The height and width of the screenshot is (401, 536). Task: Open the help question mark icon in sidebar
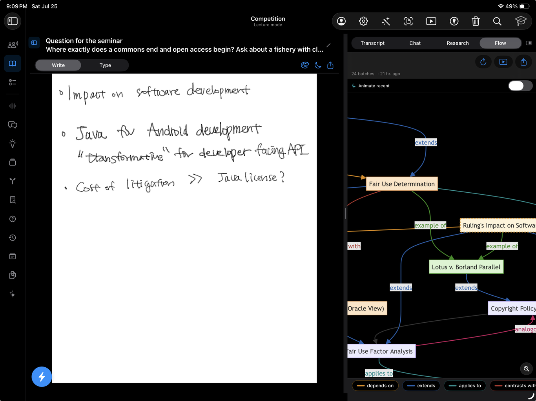tap(13, 219)
